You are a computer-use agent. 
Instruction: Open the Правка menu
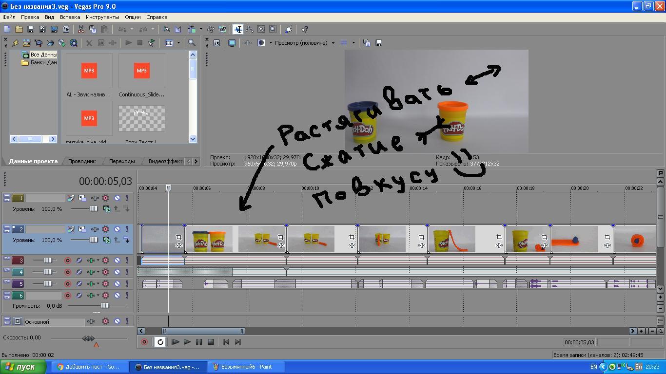click(x=30, y=17)
